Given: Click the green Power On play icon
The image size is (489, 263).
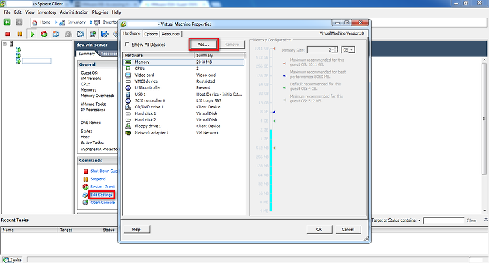Looking at the screenshot, I should (x=32, y=34).
